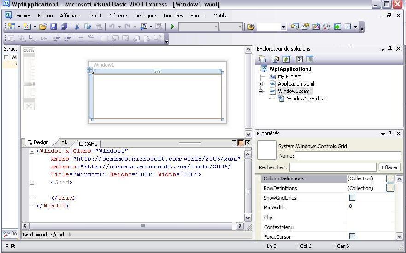Image resolution: width=406 pixels, height=253 pixels.
Task: Open ColumnDefinitions collection editor button
Action: coord(390,178)
